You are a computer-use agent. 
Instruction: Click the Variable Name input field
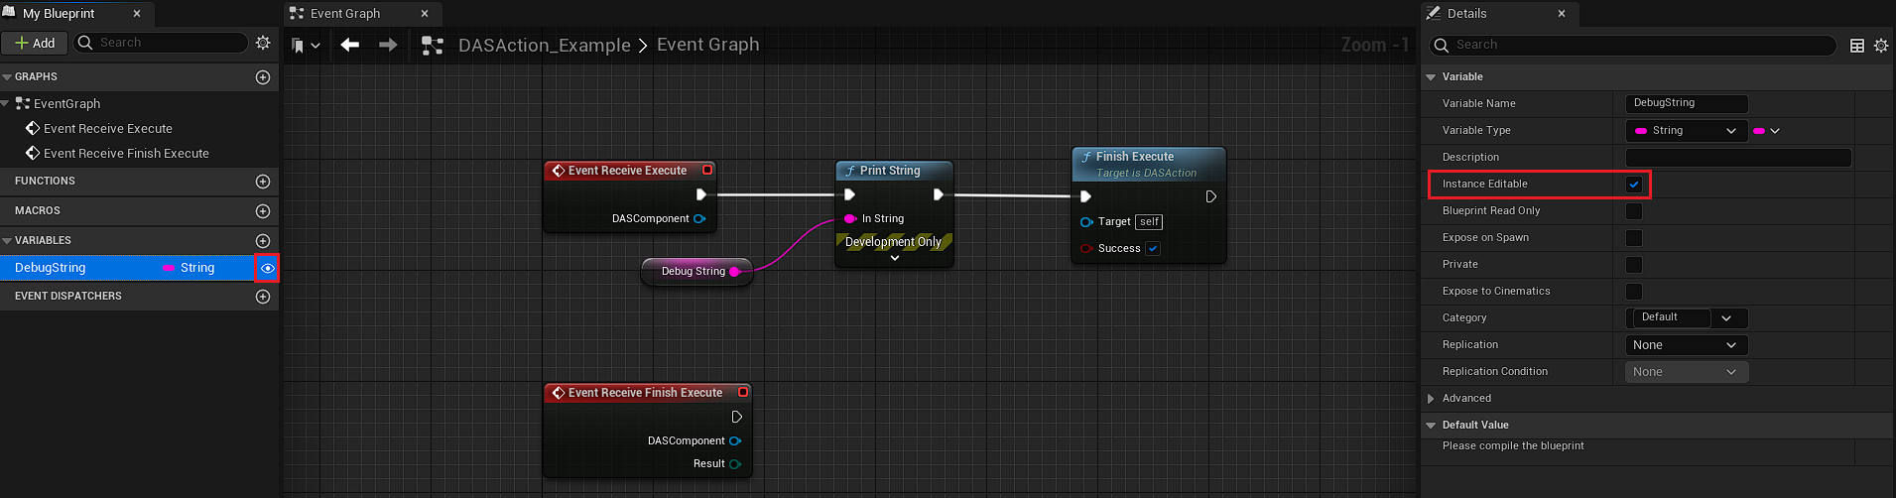1686,104
